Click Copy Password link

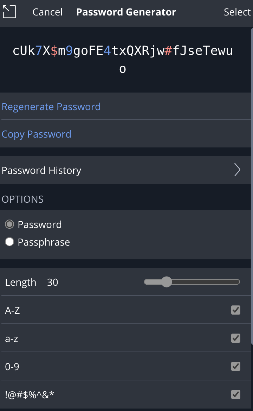pos(36,134)
